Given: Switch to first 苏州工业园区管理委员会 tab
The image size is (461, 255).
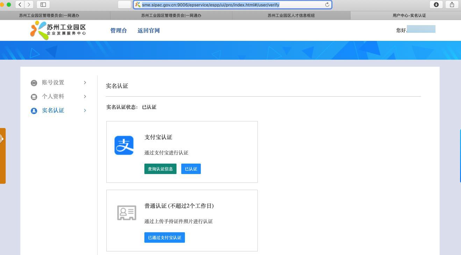Looking at the screenshot, I should (49, 15).
